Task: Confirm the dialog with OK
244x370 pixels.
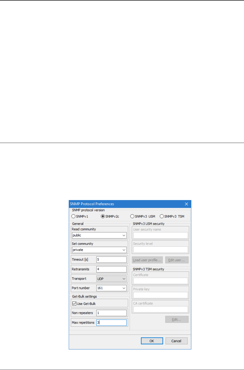Action: tap(152, 341)
